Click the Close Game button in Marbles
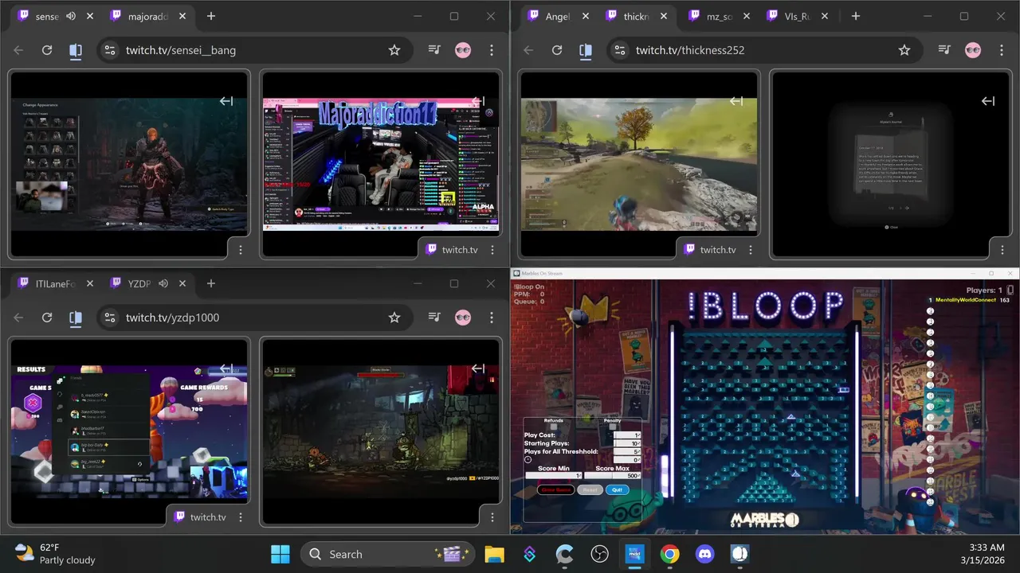Viewport: 1020px width, 573px height. pyautogui.click(x=555, y=490)
